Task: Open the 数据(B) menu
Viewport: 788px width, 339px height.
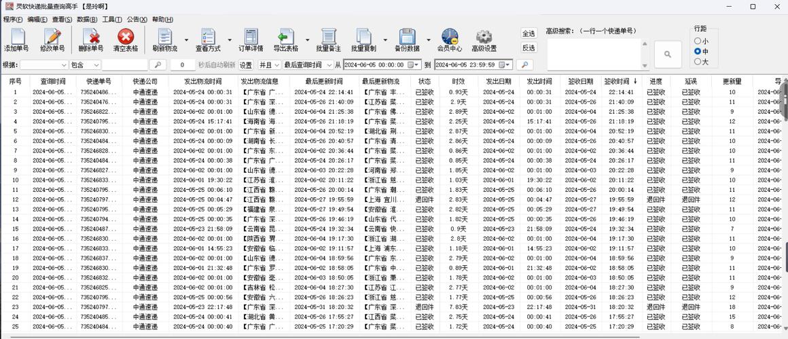Action: pyautogui.click(x=87, y=20)
